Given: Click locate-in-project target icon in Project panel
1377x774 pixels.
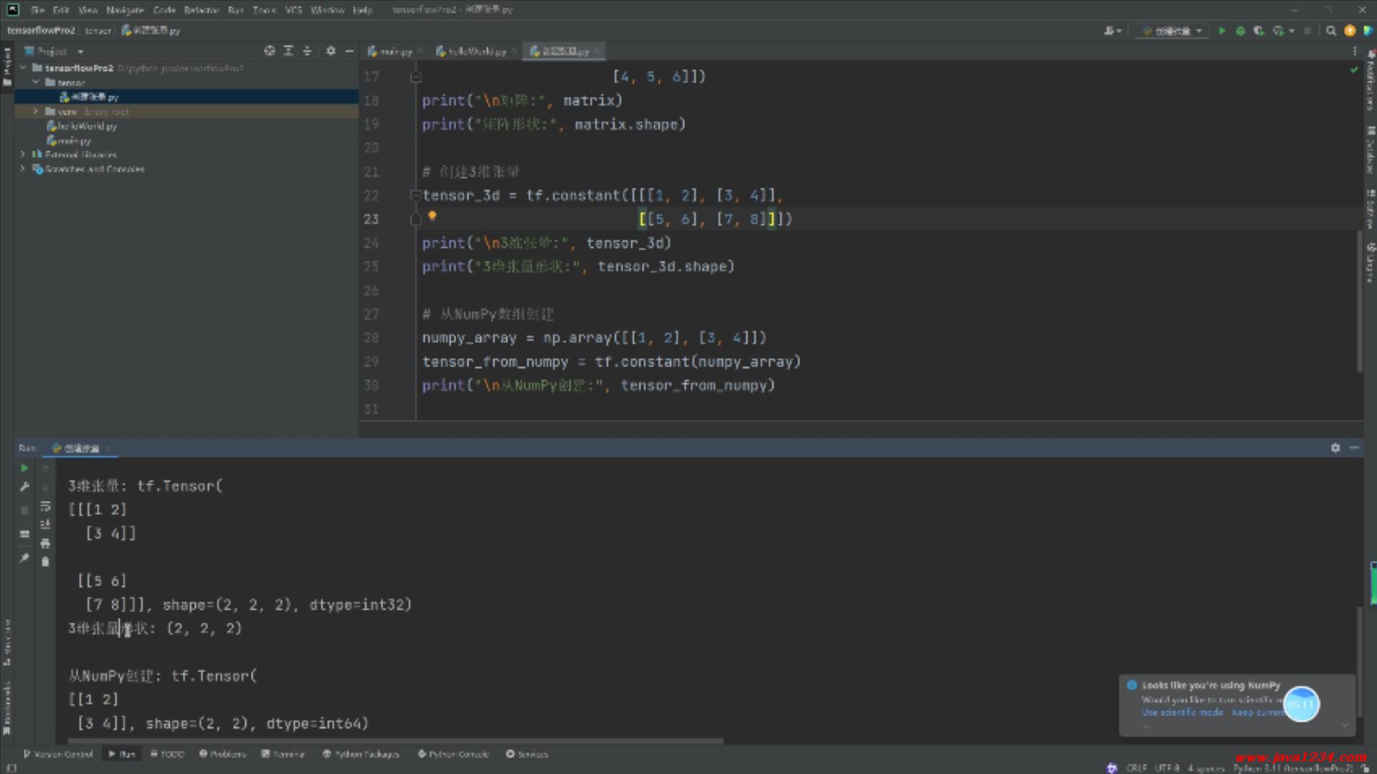Looking at the screenshot, I should 269,51.
